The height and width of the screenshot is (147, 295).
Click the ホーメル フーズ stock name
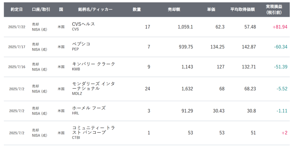89,108
